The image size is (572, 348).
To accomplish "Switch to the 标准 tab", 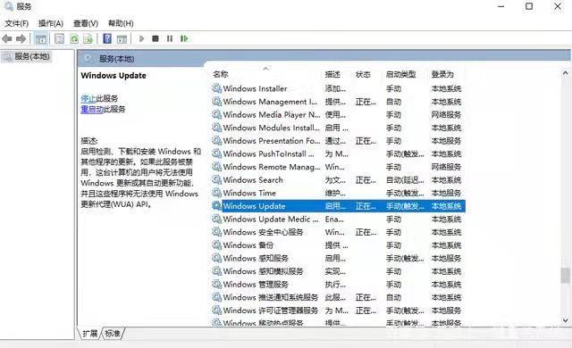I will (x=113, y=333).
